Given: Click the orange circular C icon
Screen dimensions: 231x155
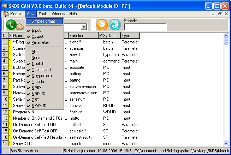Looking at the screenshot, I should pos(102,25).
